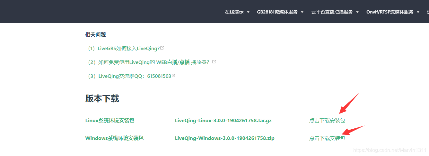Click the Windows系统环境安装包 label
This screenshot has height=156, width=429.
click(x=114, y=138)
